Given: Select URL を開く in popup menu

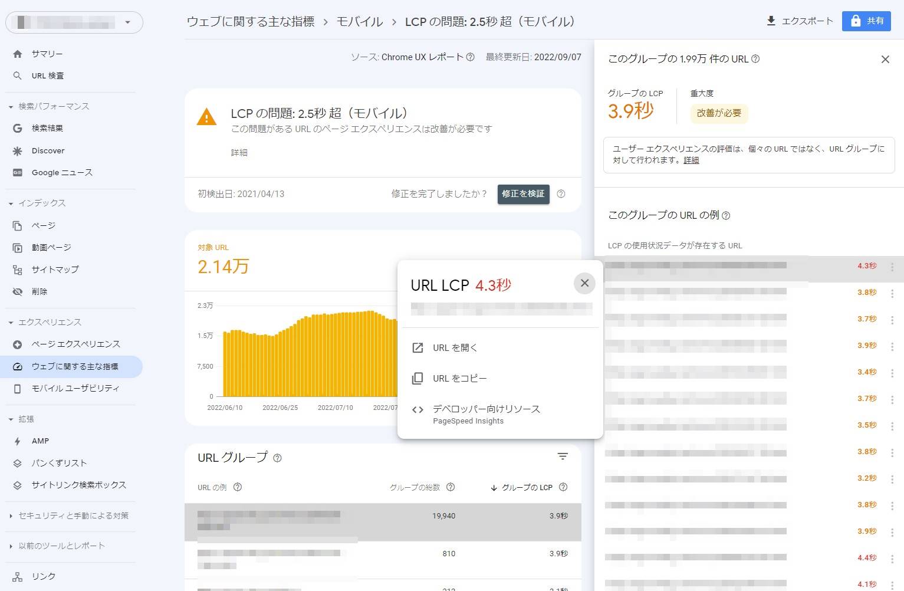Looking at the screenshot, I should pyautogui.click(x=455, y=348).
